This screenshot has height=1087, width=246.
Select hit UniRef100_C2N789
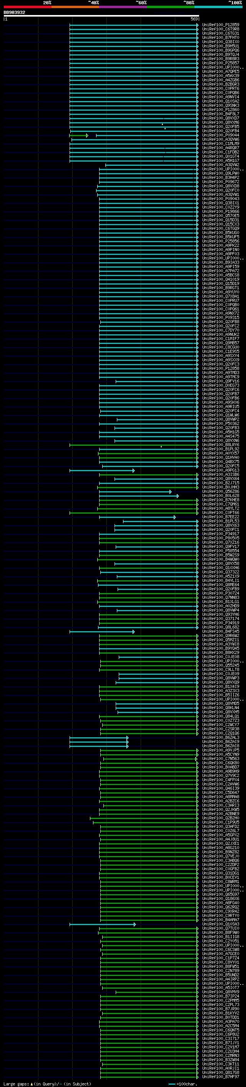tap(220, 971)
